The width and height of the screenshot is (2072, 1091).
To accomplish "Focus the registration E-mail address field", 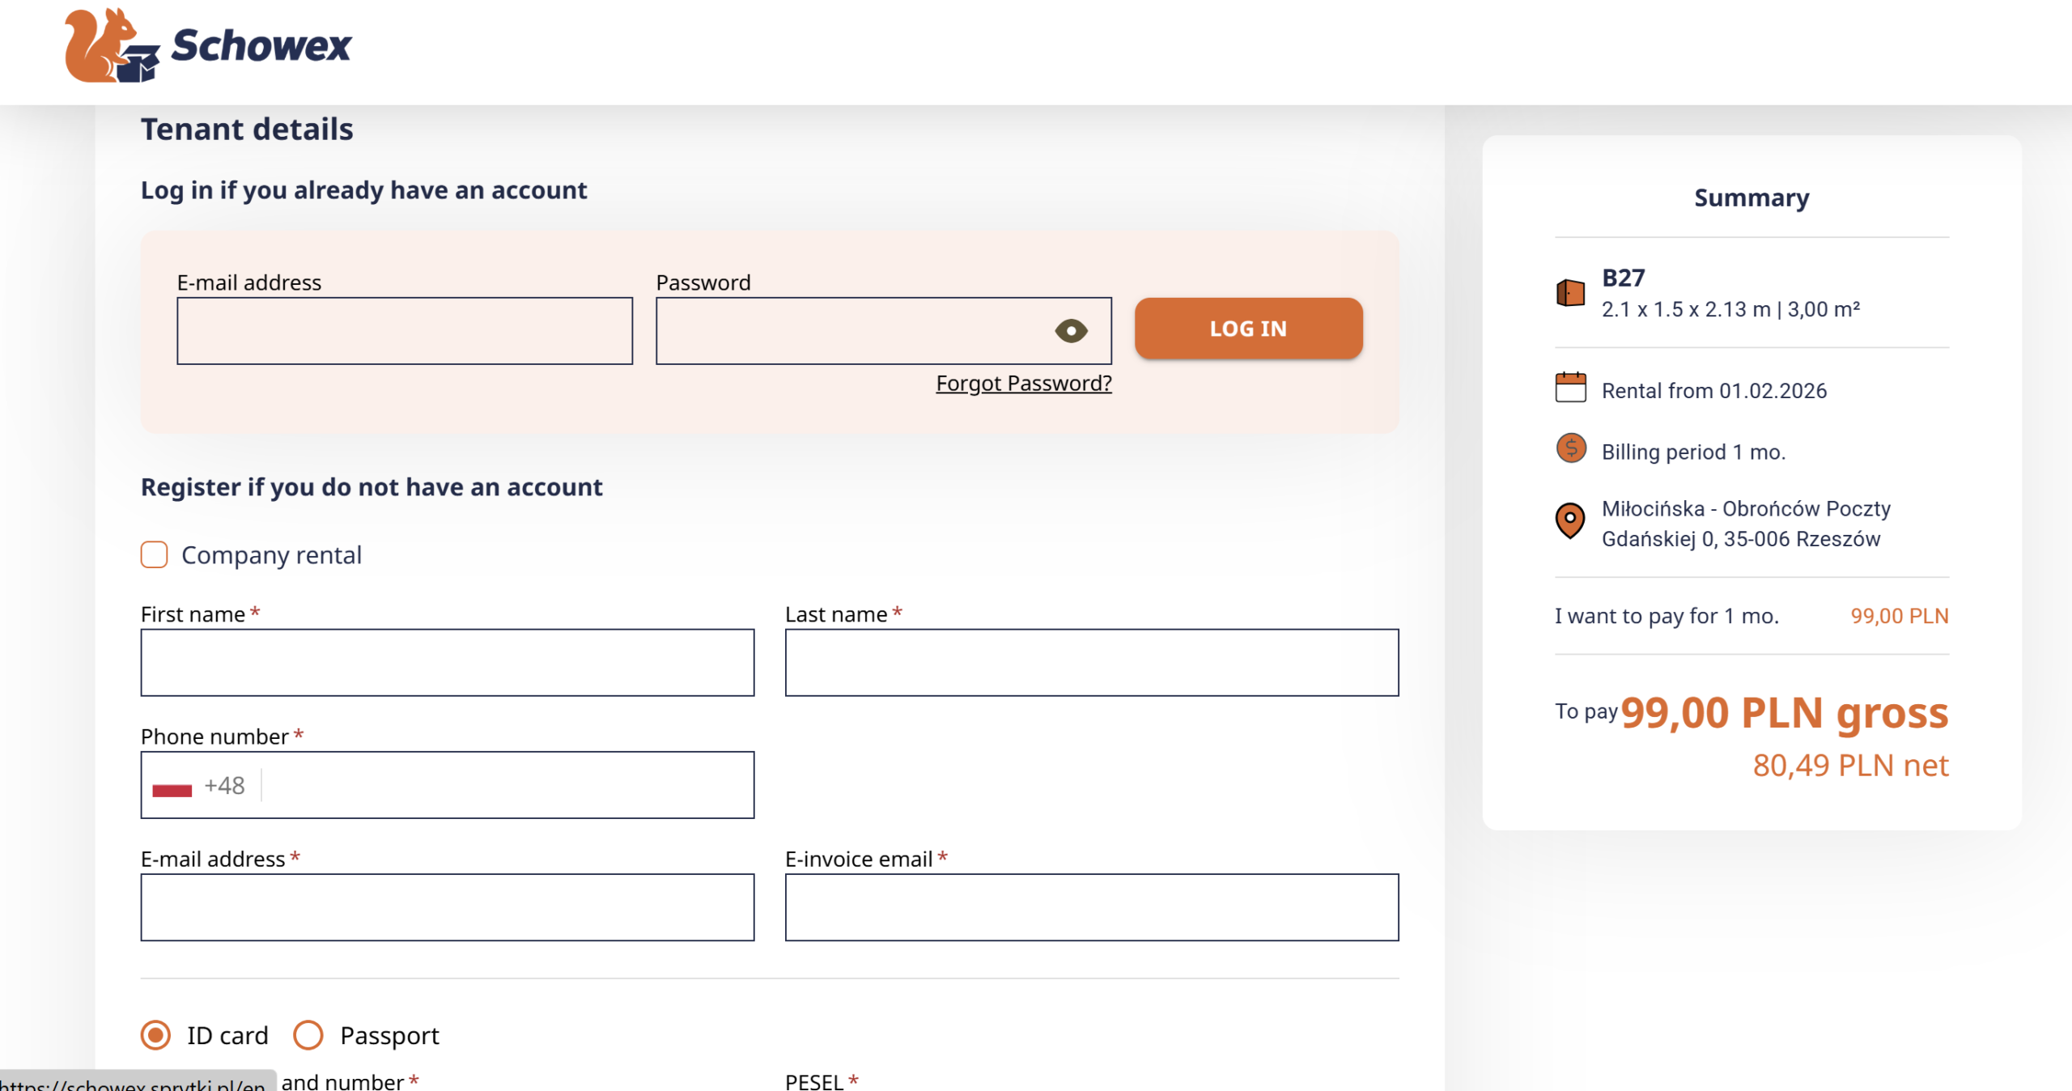I will 447,907.
